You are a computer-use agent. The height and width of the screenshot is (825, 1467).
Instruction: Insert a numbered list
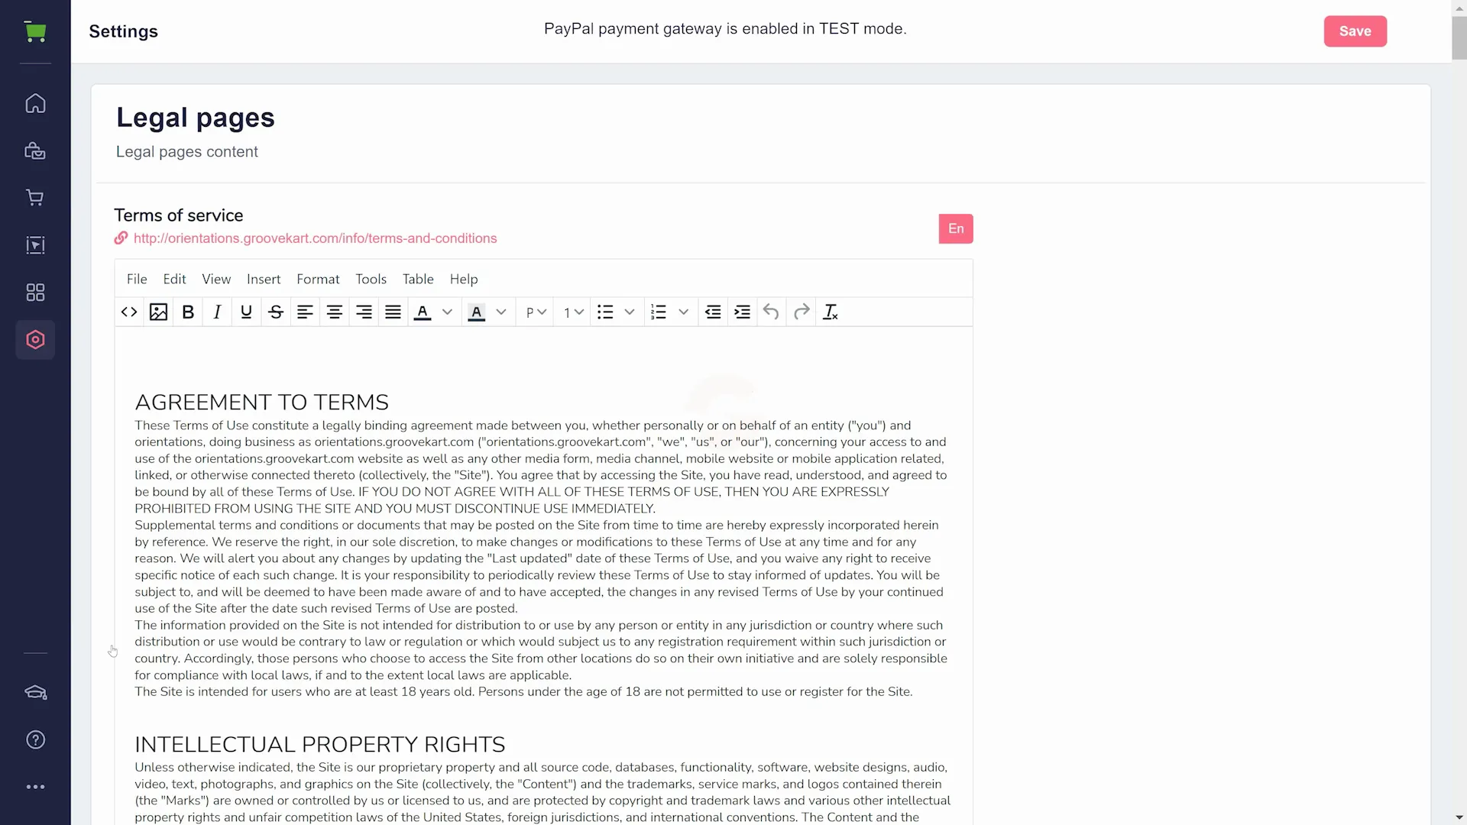coord(659,312)
